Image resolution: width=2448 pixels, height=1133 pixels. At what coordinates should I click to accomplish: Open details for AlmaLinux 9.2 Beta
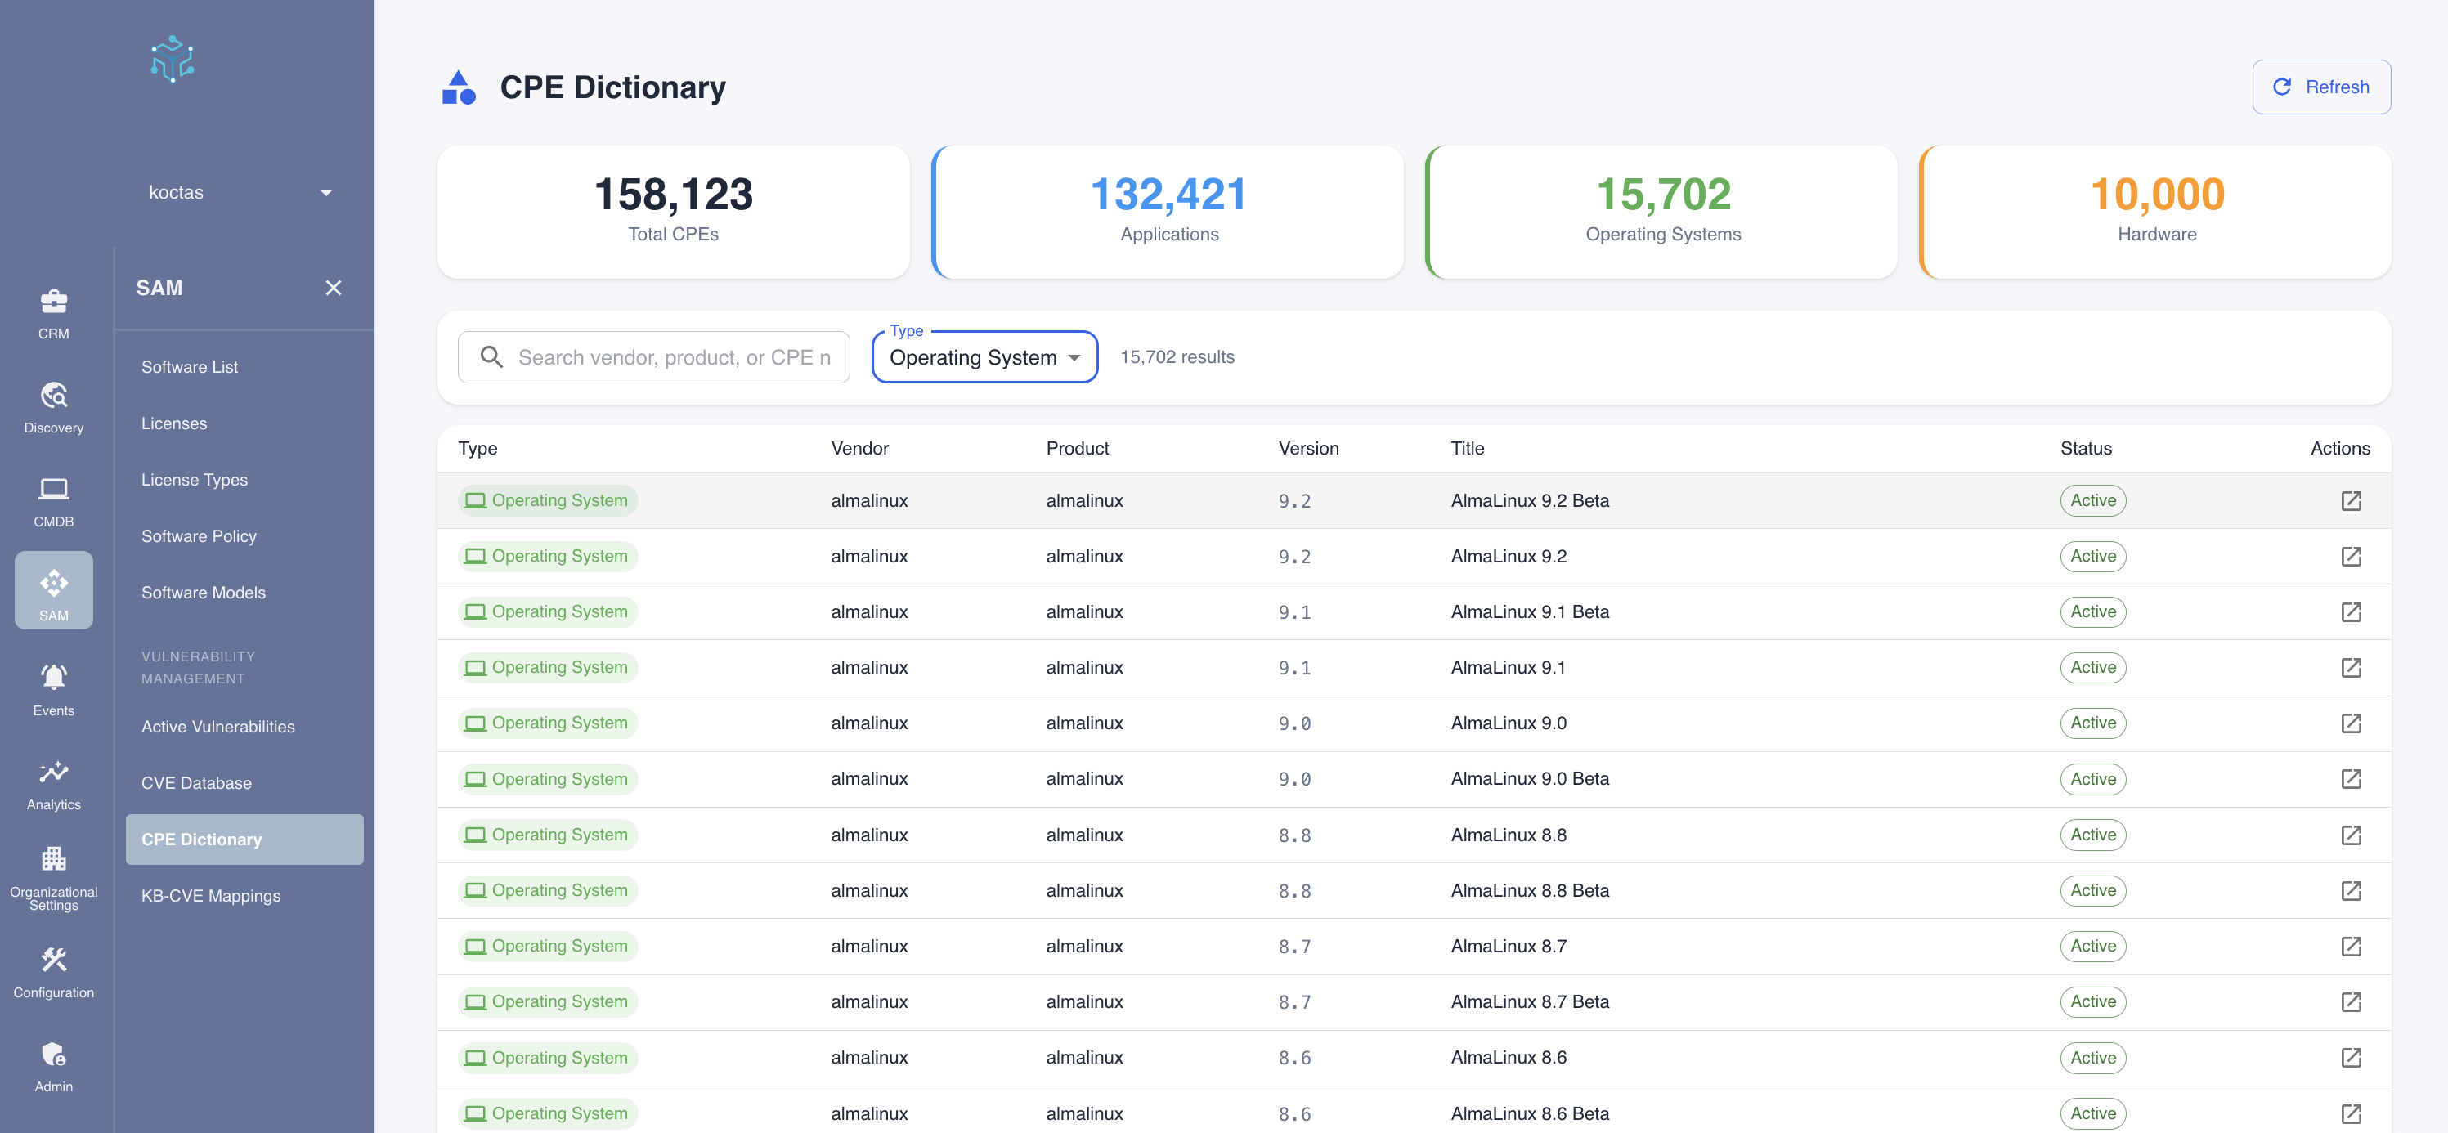pyautogui.click(x=2350, y=501)
